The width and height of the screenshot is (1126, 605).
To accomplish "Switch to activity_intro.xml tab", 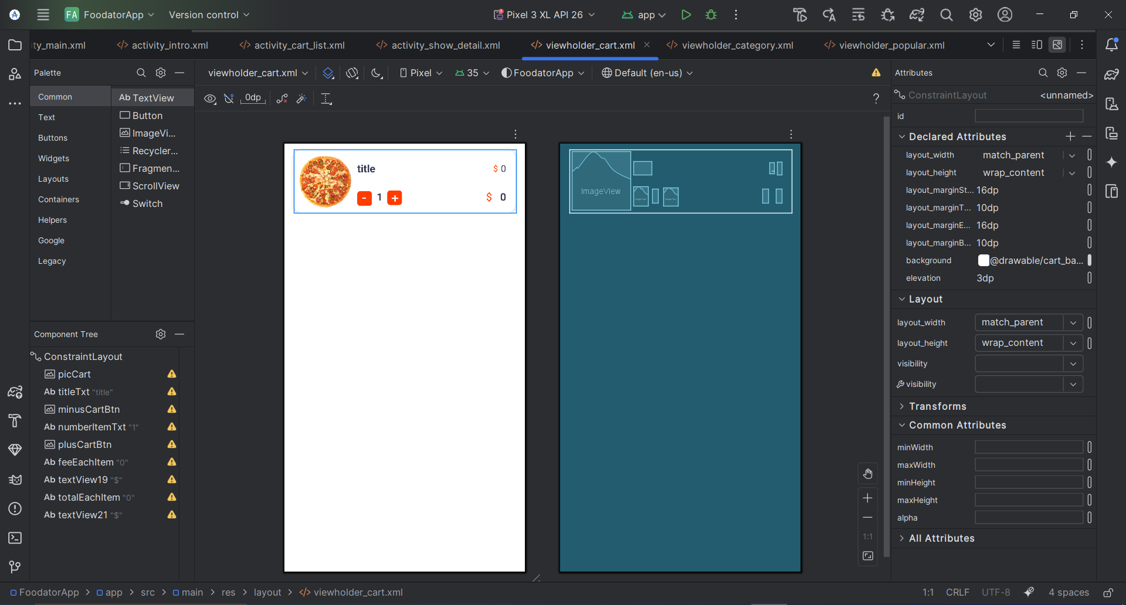I will click(162, 45).
